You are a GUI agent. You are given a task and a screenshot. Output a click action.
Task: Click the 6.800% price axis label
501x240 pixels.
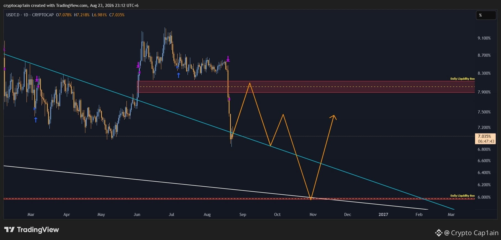484,149
